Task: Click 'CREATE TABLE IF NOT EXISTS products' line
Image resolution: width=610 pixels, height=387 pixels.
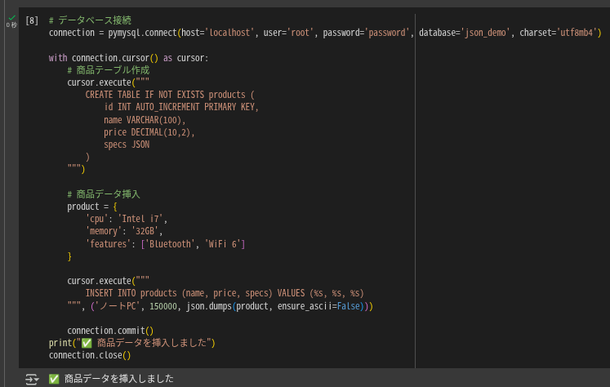Action: (170, 95)
